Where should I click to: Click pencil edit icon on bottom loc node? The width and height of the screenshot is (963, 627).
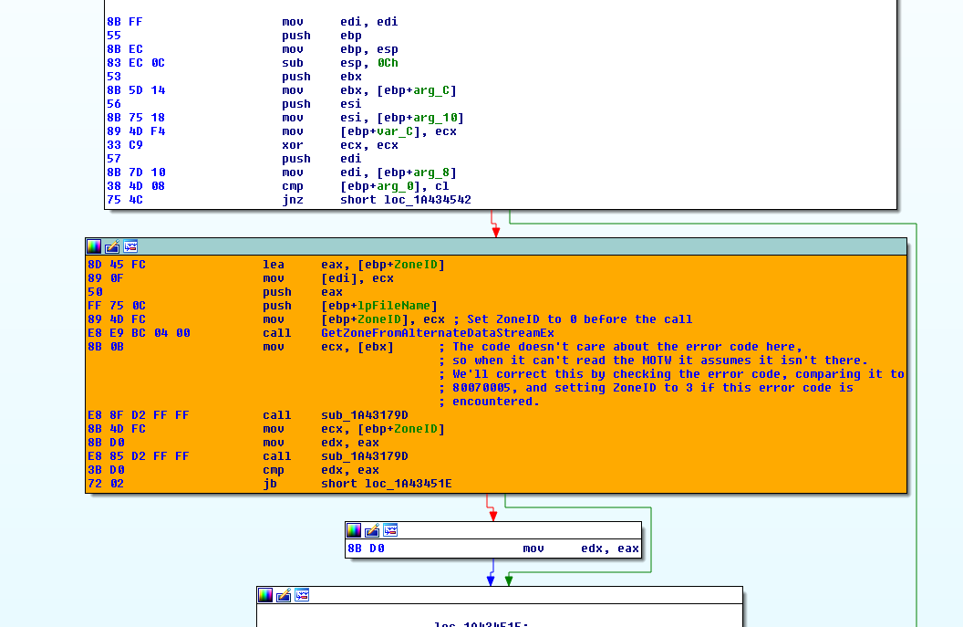[x=284, y=595]
